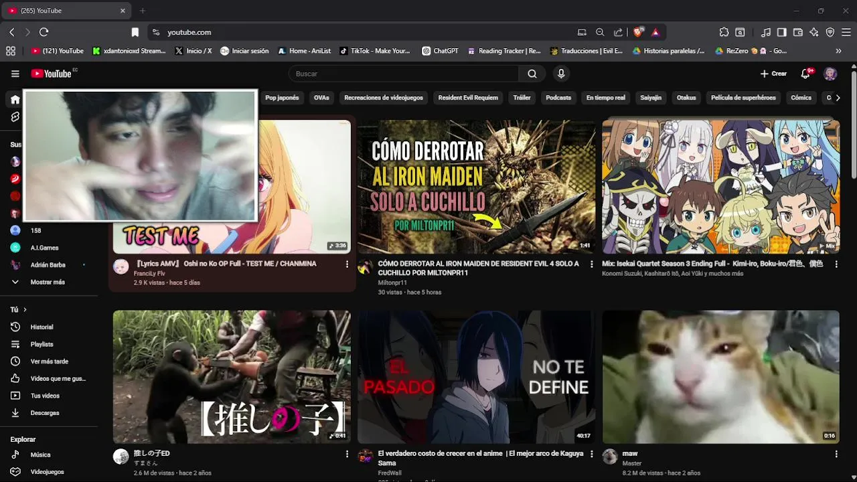
Task: Open browser extensions puzzle icon
Action: [724, 32]
